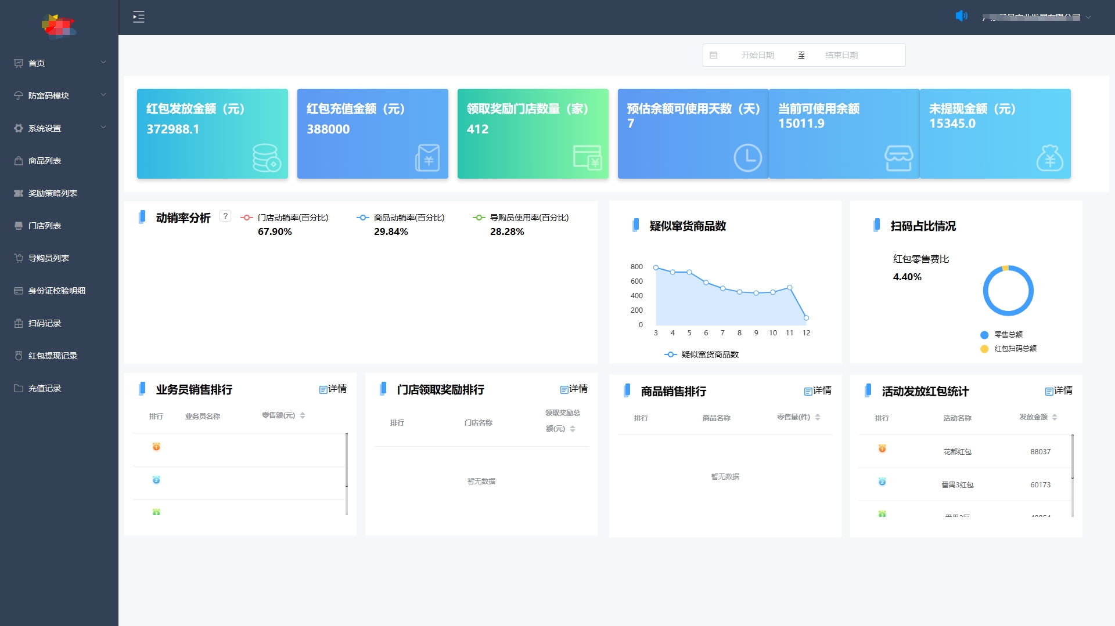Click the 活动名称 column header
Viewport: 1115px width, 626px height.
click(x=958, y=418)
